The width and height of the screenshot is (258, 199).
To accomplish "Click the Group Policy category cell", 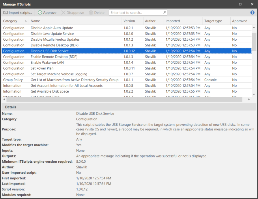I will (x=13, y=80).
